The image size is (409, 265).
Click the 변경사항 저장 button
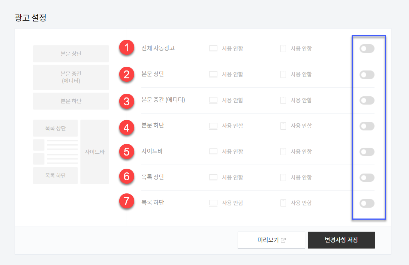(341, 240)
